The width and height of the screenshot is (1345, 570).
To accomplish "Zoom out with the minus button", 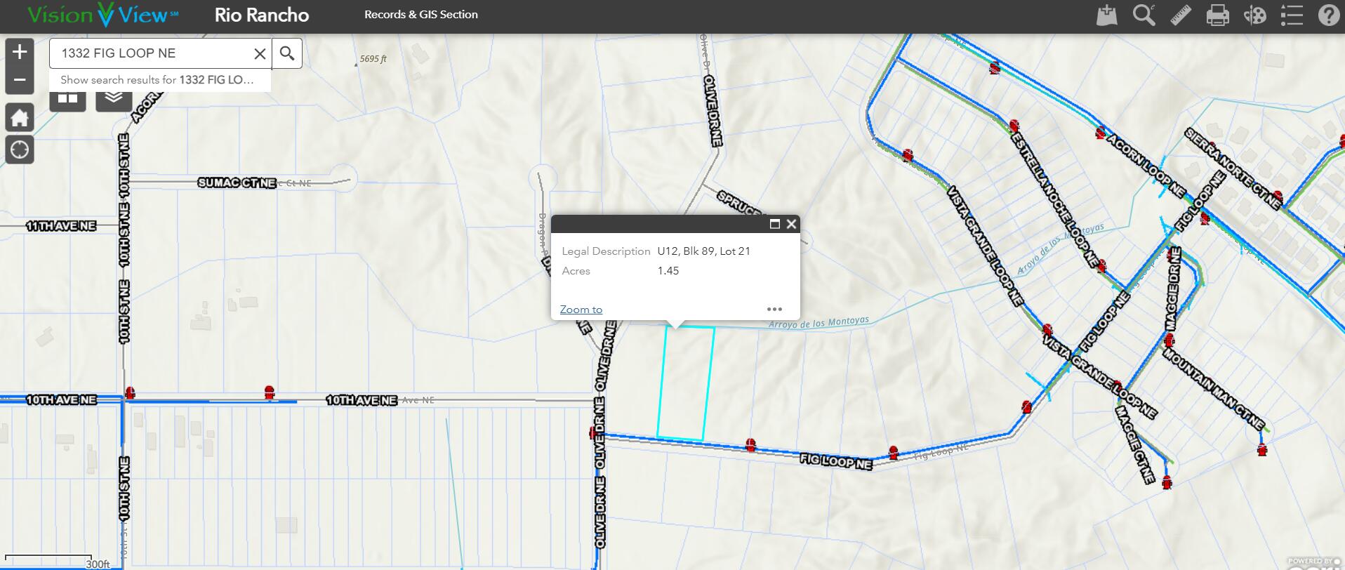I will [x=20, y=80].
